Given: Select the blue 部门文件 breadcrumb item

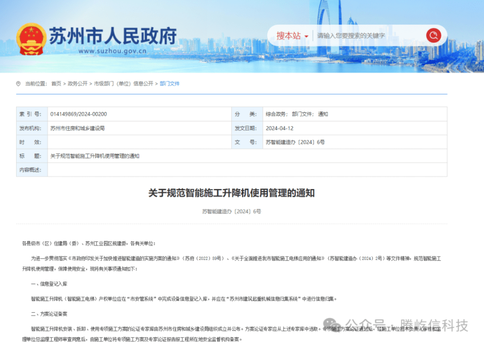Looking at the screenshot, I should 170,84.
